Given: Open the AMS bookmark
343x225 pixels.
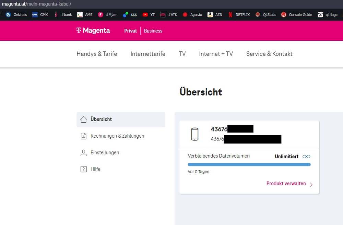Looking at the screenshot, I should (85, 15).
